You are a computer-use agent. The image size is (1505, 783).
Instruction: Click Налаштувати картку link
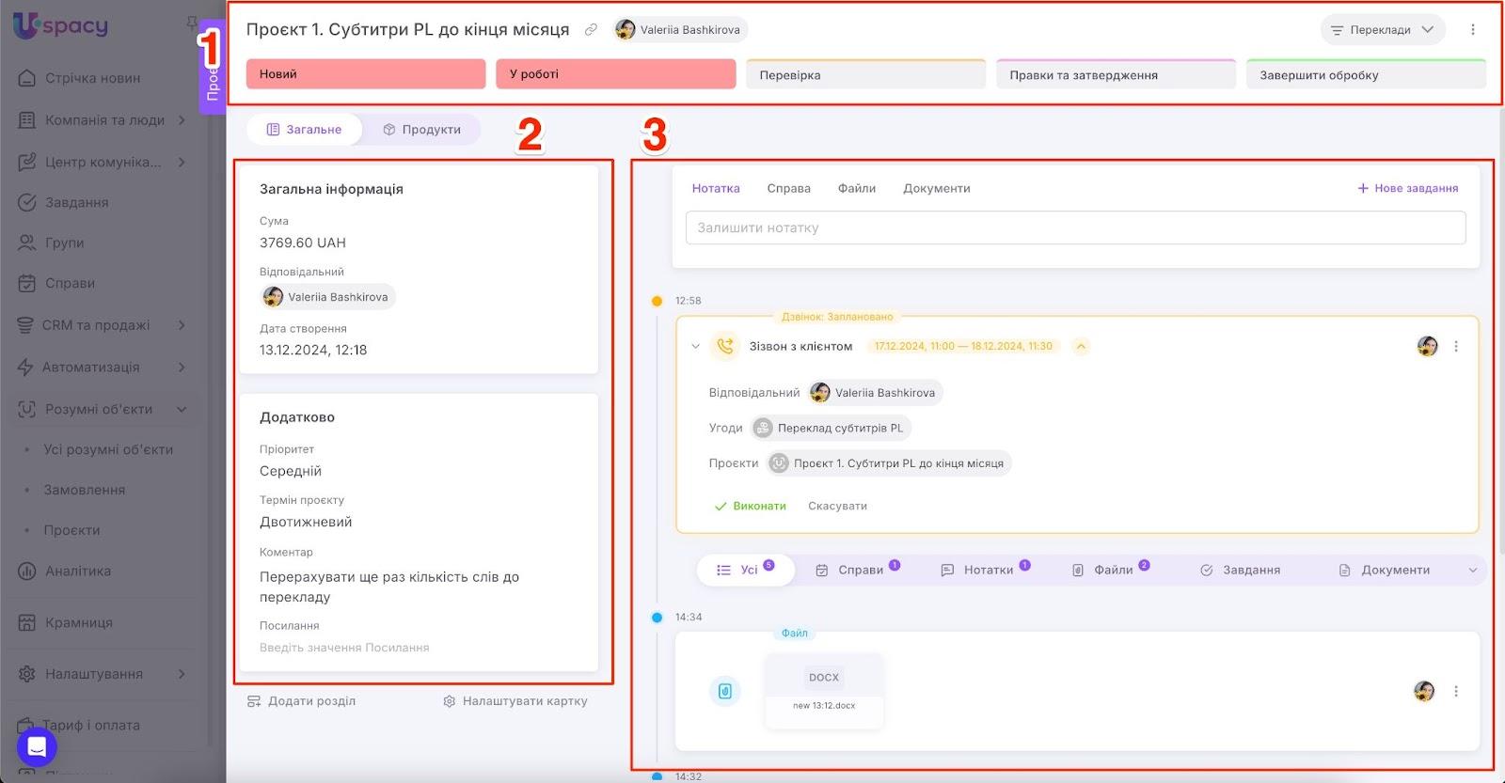pos(515,701)
